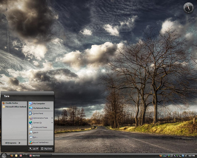Image resolution: width=197 pixels, height=158 pixels.
Task: Click the Run icon
Action: 31,137
